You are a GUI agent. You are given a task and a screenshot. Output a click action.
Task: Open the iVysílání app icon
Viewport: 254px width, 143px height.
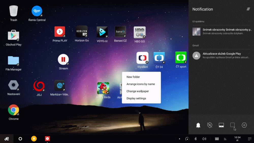tap(142, 58)
